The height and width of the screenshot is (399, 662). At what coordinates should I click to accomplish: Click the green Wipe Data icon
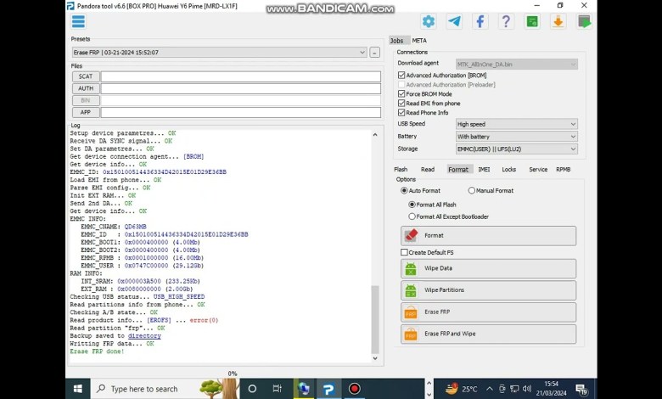[x=411, y=268]
